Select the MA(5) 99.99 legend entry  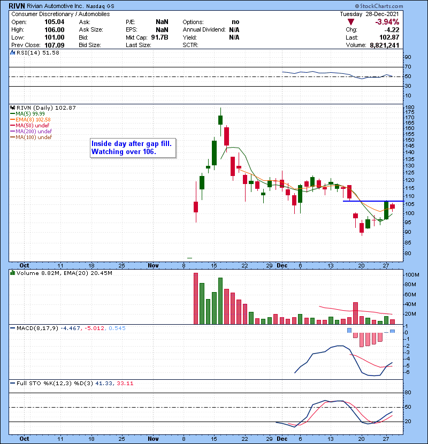pyautogui.click(x=27, y=113)
